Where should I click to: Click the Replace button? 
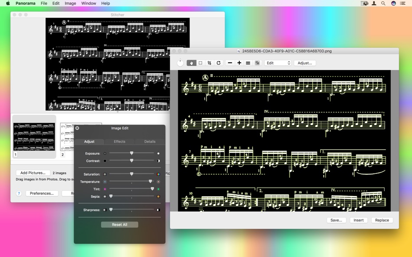382,220
